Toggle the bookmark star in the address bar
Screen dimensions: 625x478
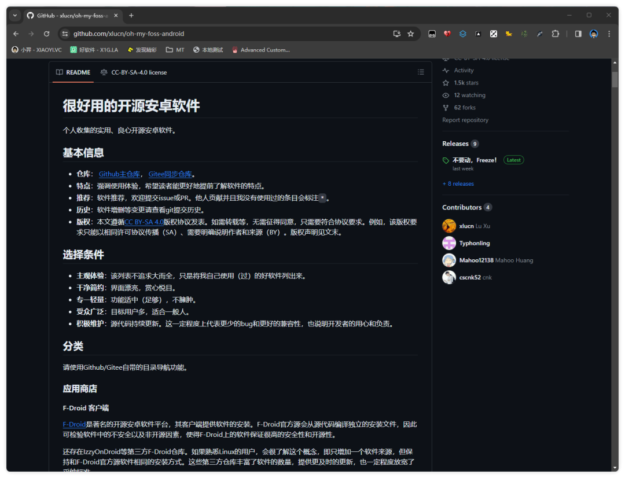tap(410, 34)
